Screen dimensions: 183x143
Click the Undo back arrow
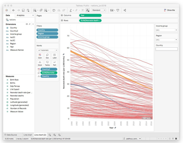point(14,10)
